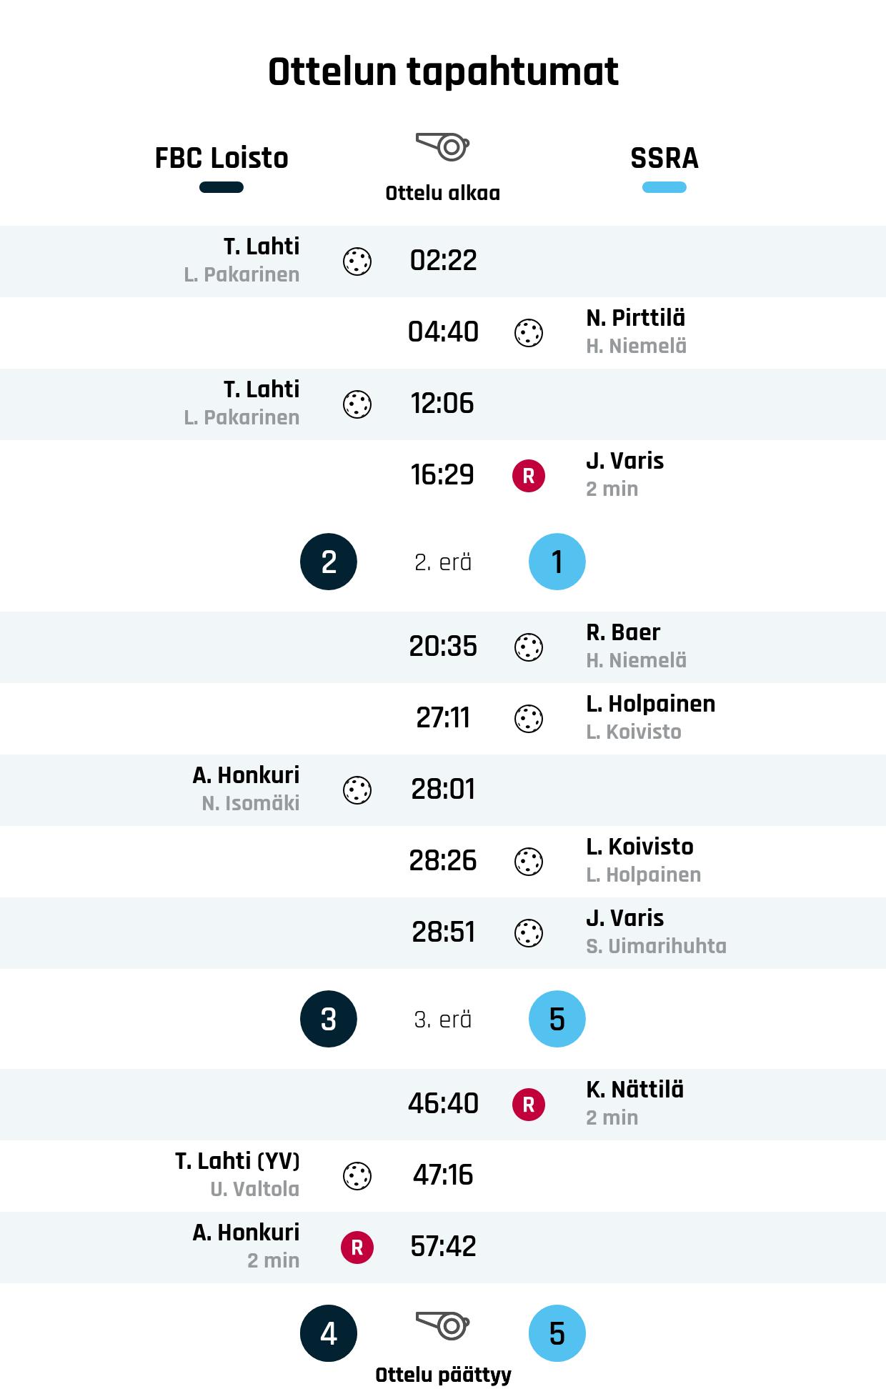
Task: Click the whistle icon above Ottelu alkaa
Action: point(442,146)
